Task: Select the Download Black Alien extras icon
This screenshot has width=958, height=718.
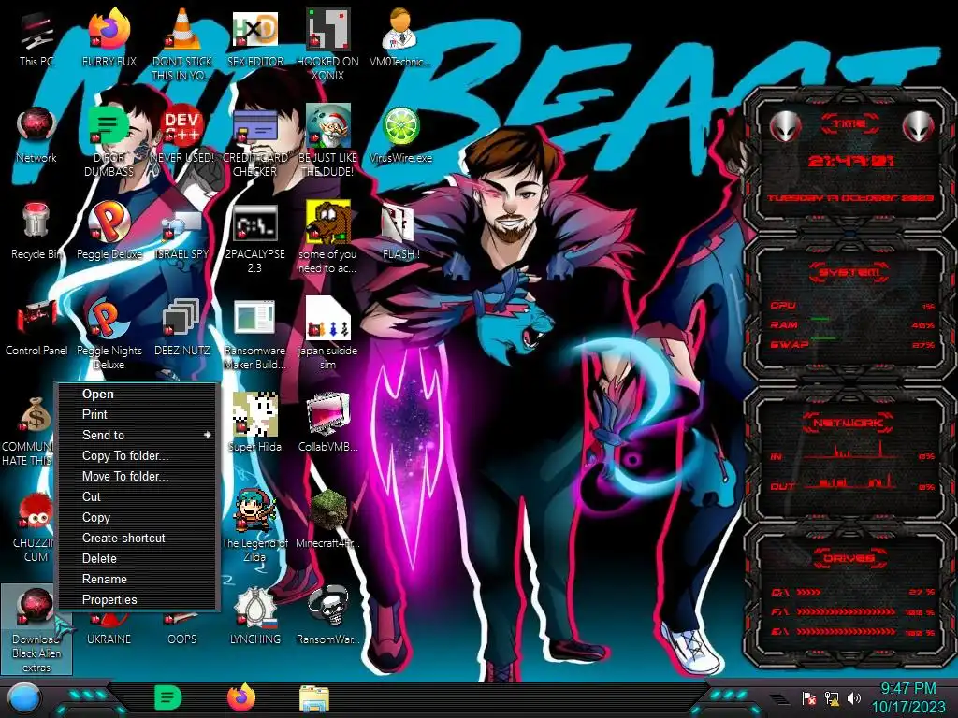Action: (x=36, y=629)
